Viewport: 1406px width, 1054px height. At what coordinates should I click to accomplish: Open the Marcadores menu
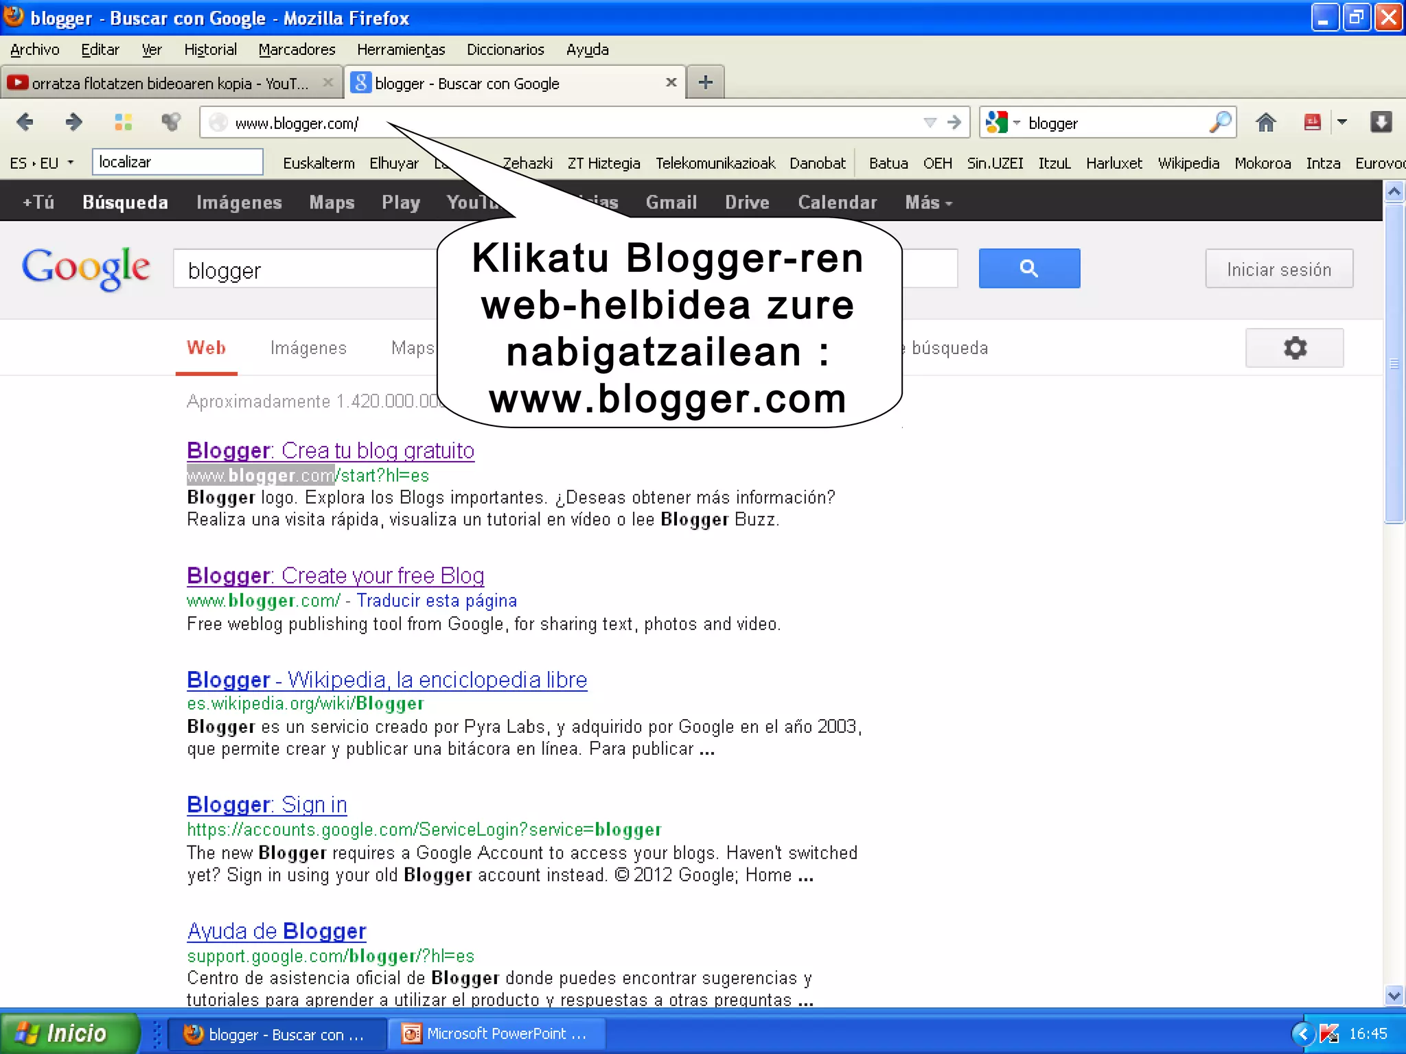[297, 49]
